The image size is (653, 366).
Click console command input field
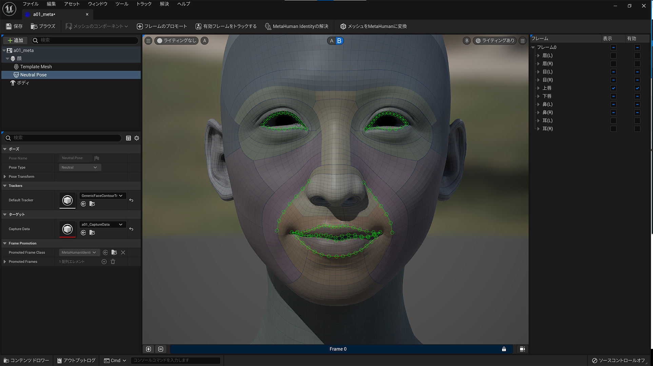coord(176,360)
